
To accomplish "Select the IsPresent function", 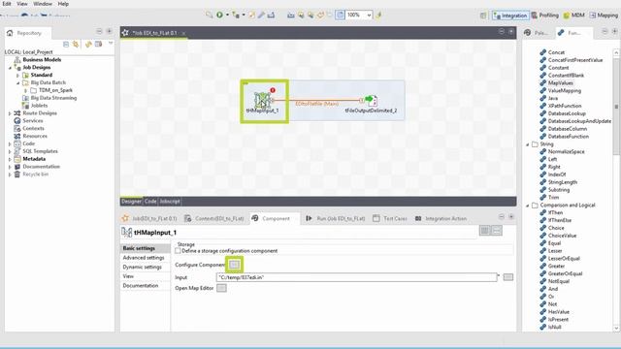I will click(558, 319).
